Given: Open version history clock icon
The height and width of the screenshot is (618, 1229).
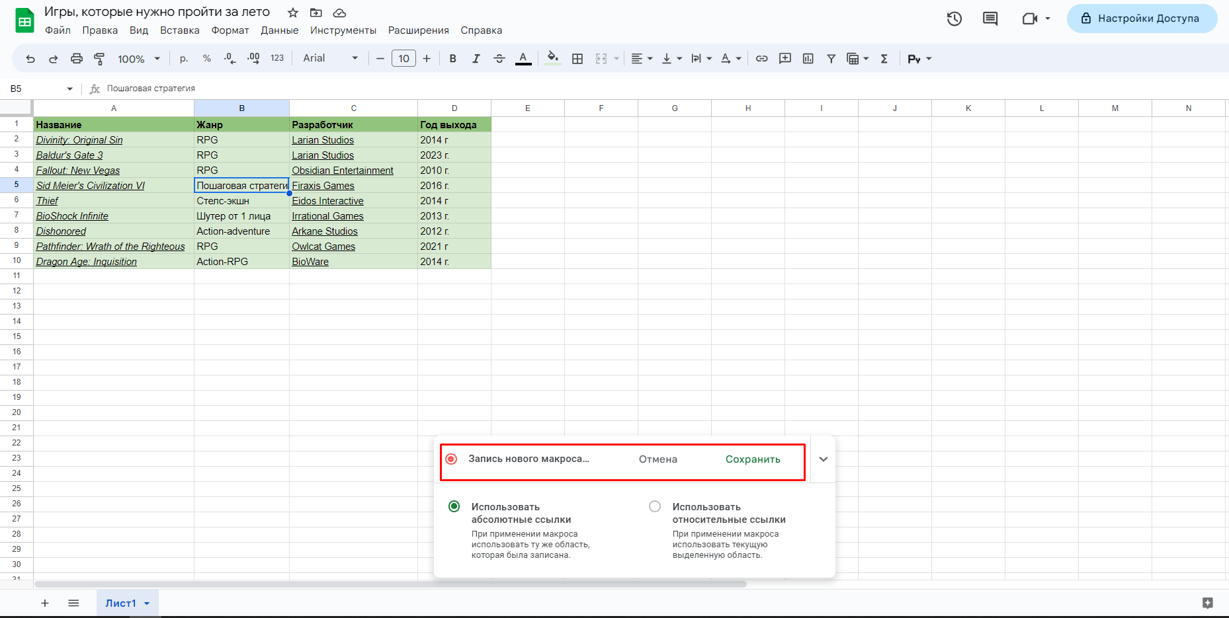Looking at the screenshot, I should tap(954, 19).
